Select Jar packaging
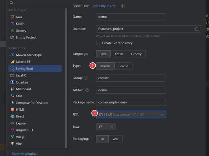The height and width of the screenshot is (156, 209). 102,139
